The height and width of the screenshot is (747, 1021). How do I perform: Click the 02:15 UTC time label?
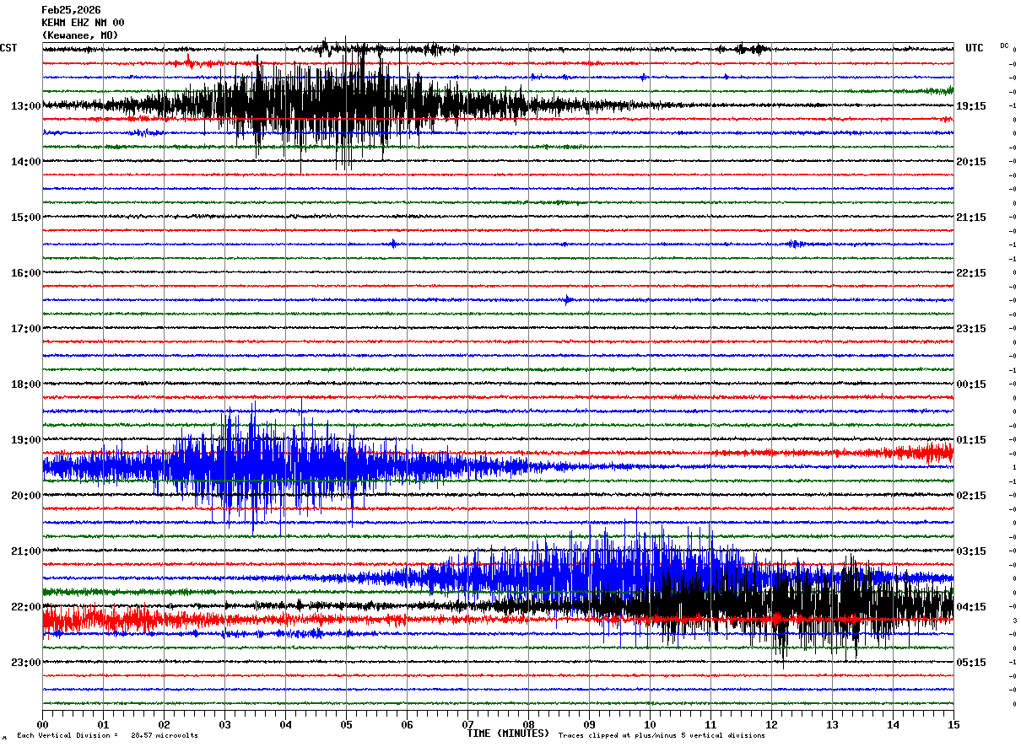[x=971, y=496]
